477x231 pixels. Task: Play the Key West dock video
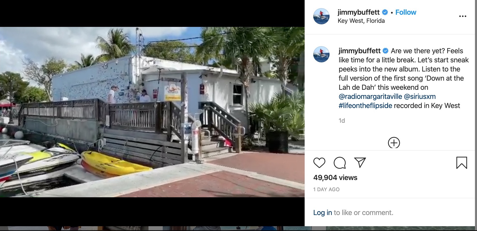(152, 112)
